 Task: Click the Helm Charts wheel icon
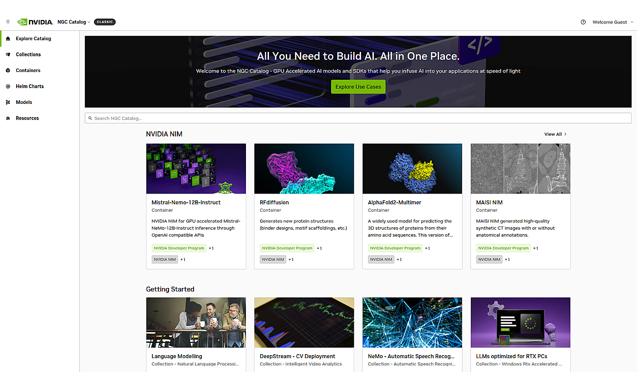8,86
